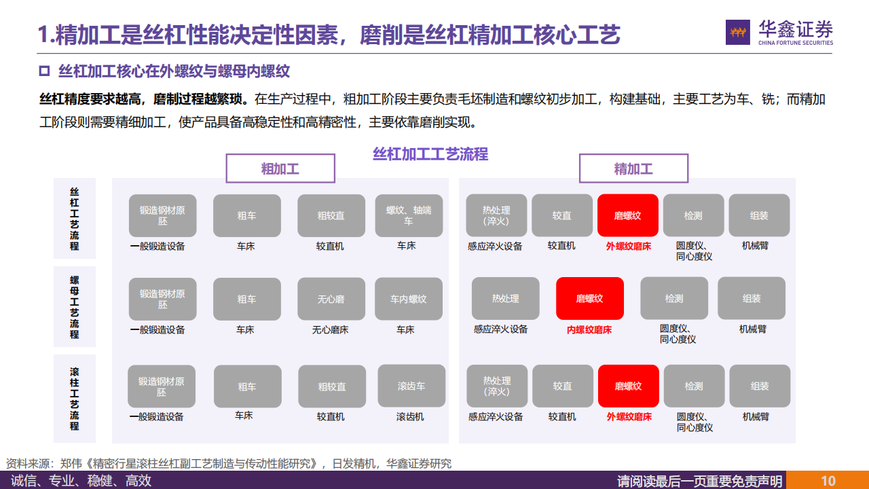Click red 磨螺纹 box in 螺母工艺流程 row
Image resolution: width=869 pixels, height=489 pixels.
(590, 298)
